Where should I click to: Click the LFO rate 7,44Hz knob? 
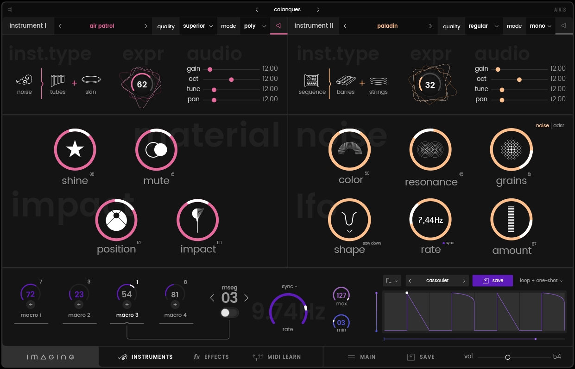[x=430, y=220]
